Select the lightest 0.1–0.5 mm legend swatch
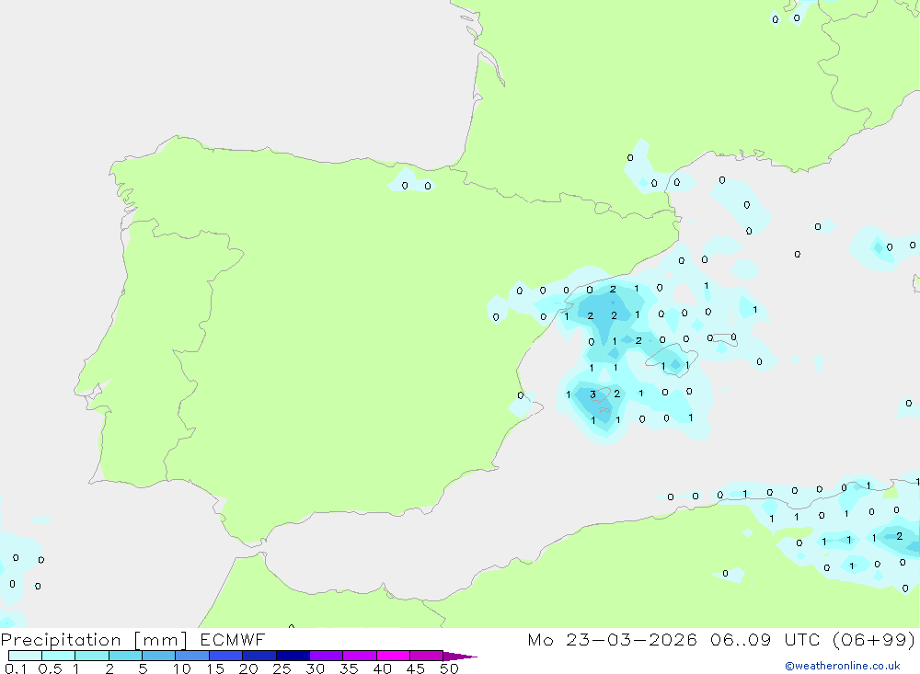Image resolution: width=920 pixels, height=674 pixels. coord(25,656)
